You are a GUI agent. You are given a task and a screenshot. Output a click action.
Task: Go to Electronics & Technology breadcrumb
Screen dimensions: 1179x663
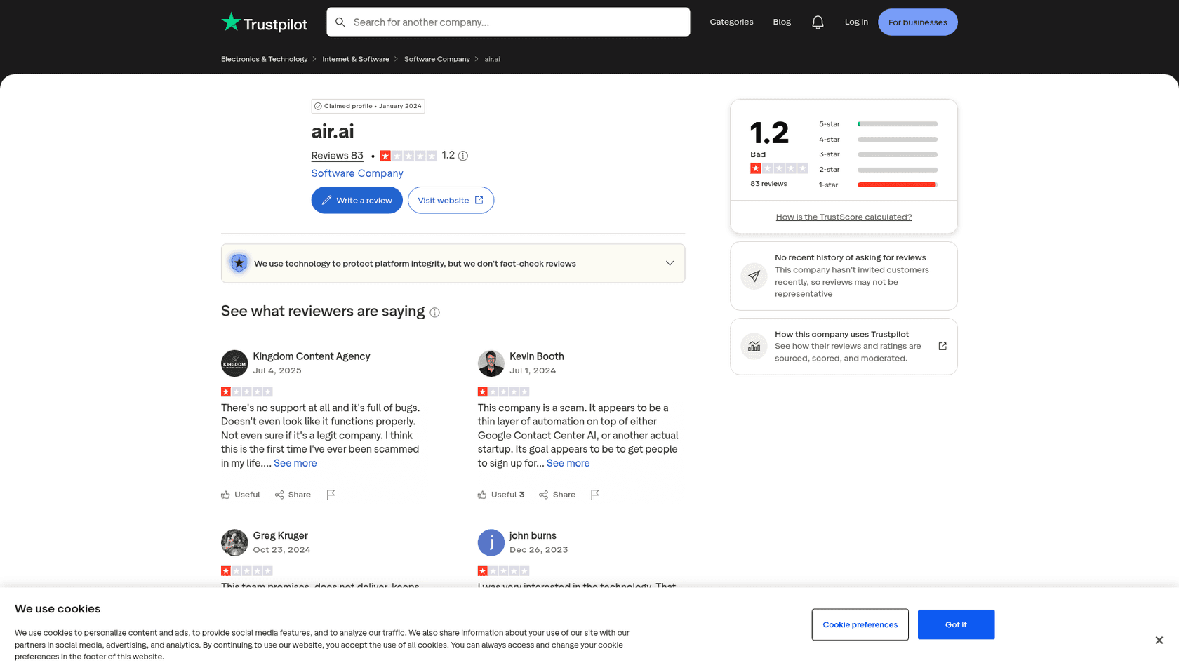point(264,59)
